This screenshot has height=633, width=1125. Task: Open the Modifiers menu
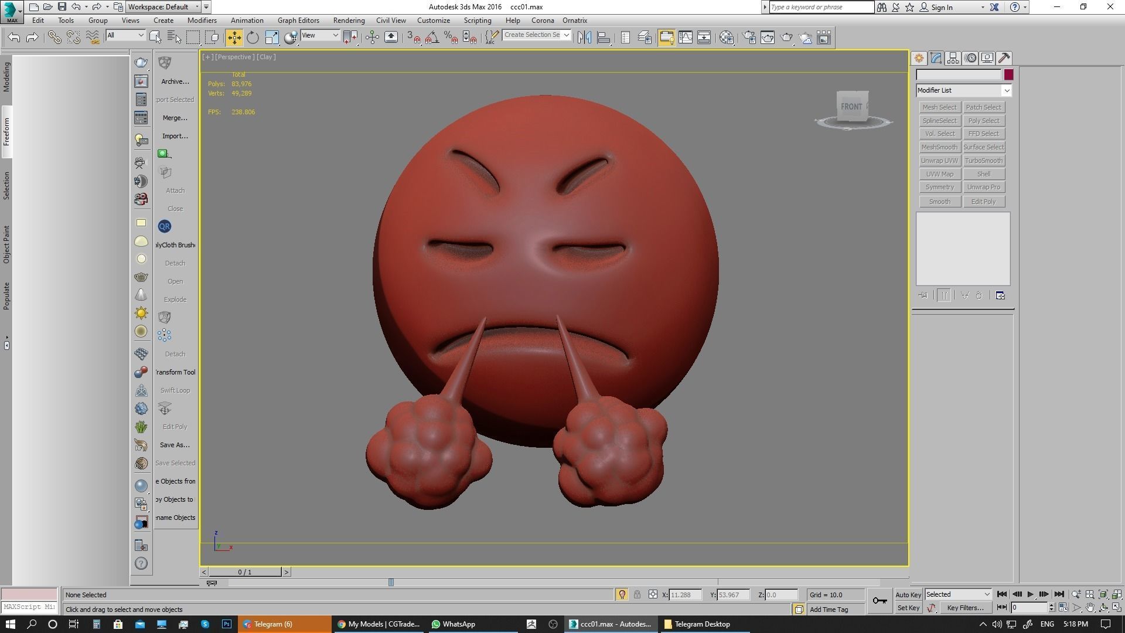coord(202,20)
